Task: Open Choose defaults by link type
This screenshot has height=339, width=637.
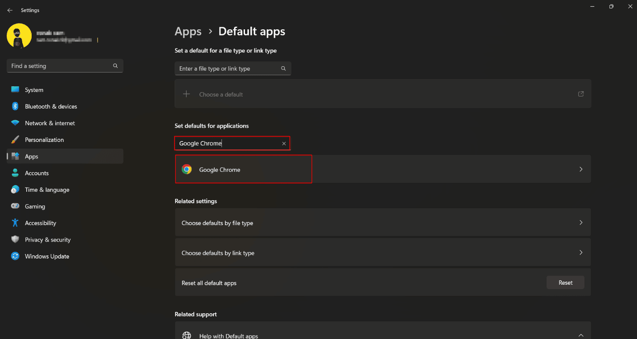Action: tap(383, 252)
